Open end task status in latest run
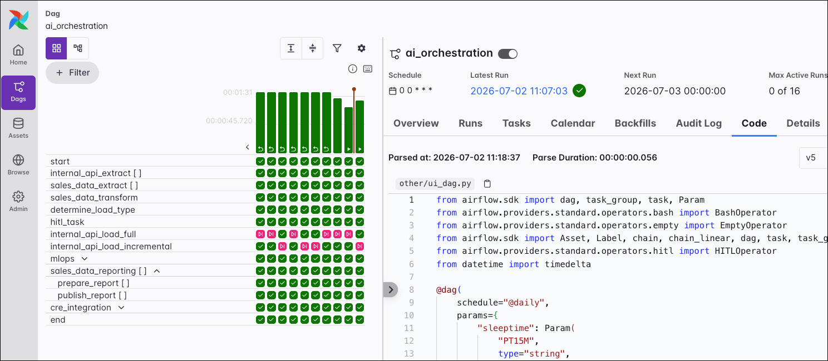The width and height of the screenshot is (828, 361). pyautogui.click(x=360, y=319)
